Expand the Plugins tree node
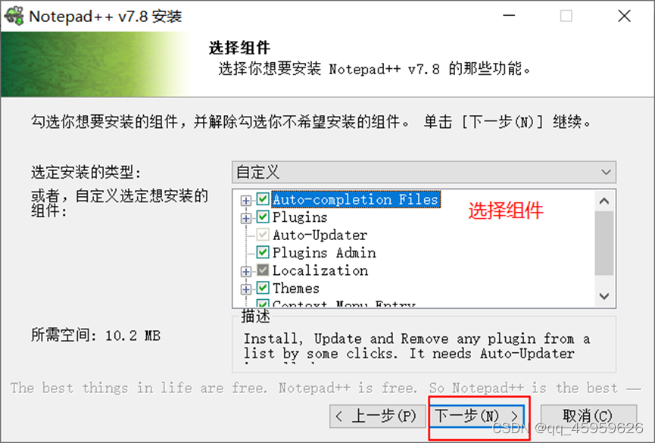The image size is (655, 443). tap(245, 218)
